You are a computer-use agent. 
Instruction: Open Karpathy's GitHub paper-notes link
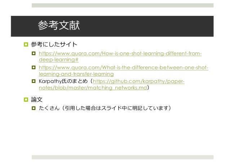(x=139, y=81)
